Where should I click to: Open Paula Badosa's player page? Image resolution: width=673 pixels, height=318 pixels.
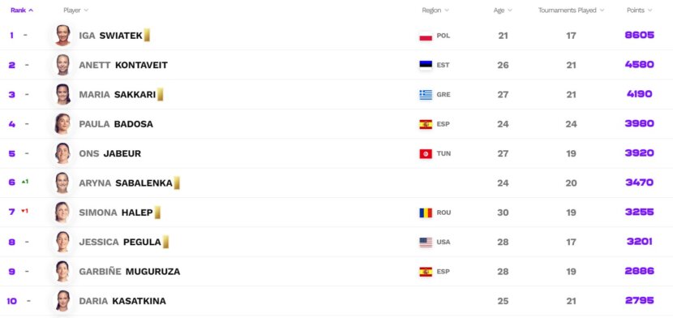[116, 124]
